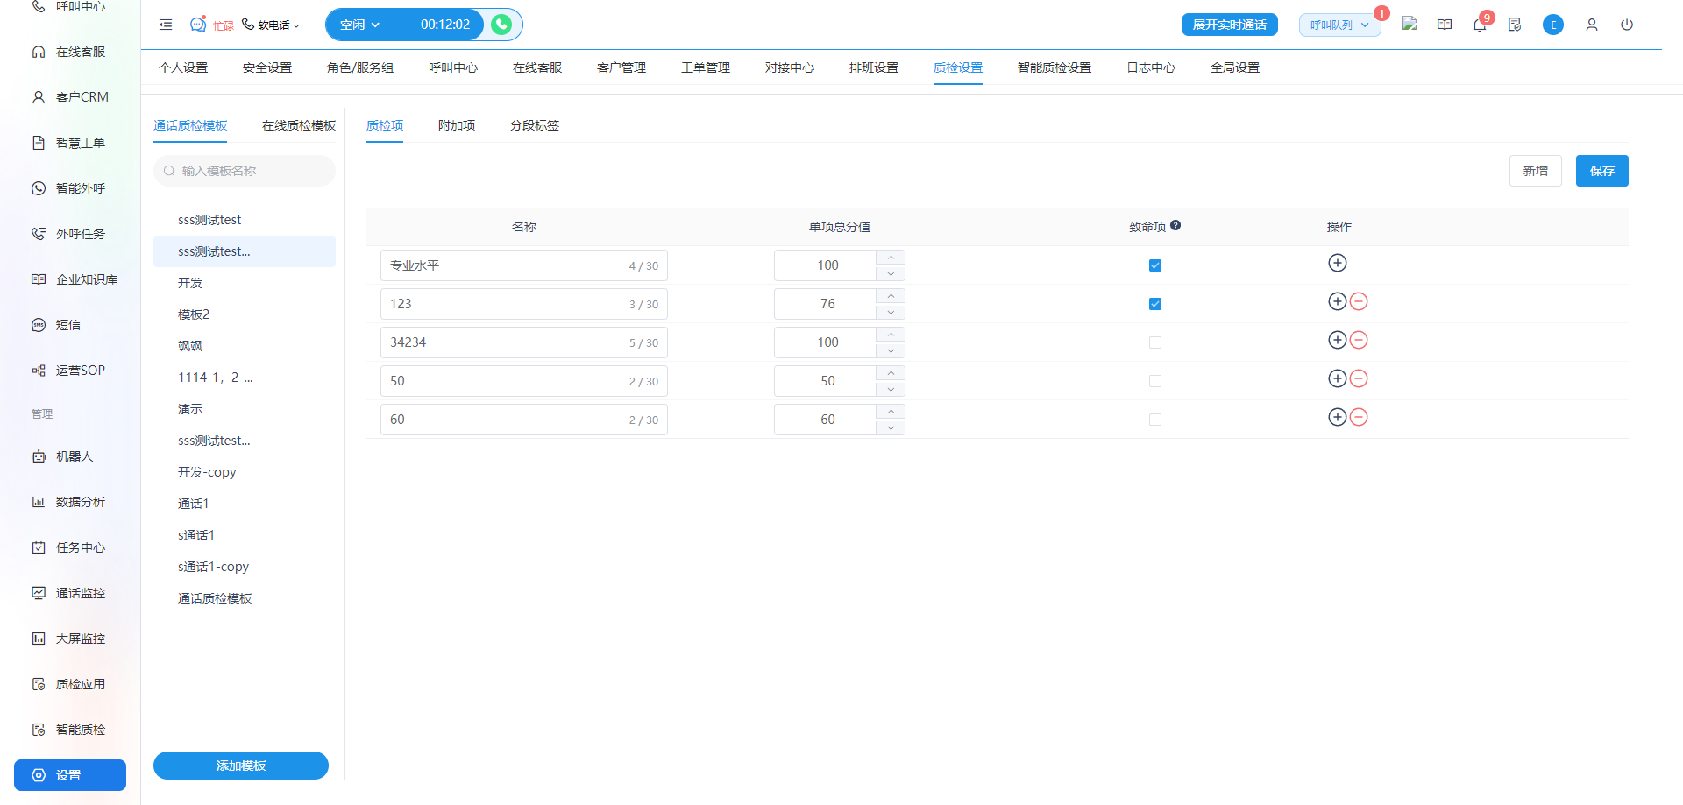The width and height of the screenshot is (1683, 805).
Task: Edit the name field 专业水平
Action: point(524,265)
